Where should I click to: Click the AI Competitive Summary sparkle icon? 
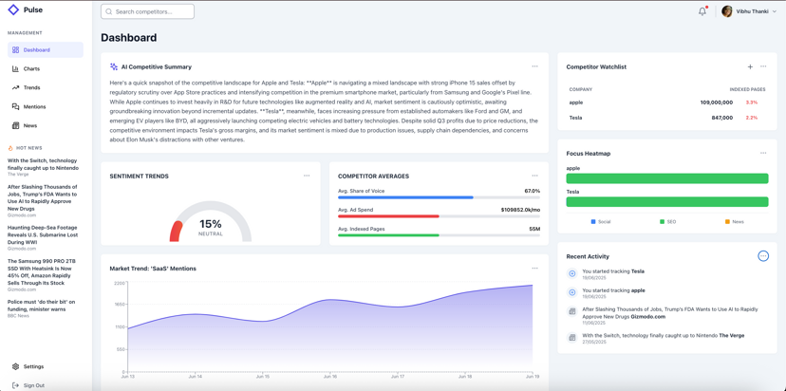click(x=114, y=66)
